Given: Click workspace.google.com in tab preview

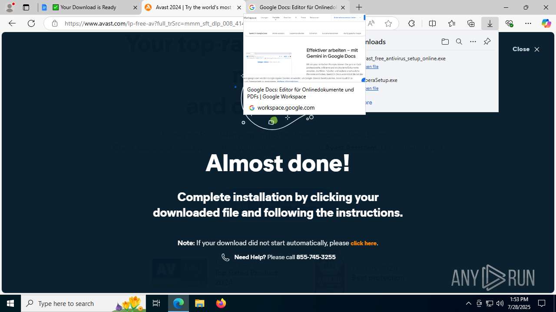Looking at the screenshot, I should tap(286, 107).
